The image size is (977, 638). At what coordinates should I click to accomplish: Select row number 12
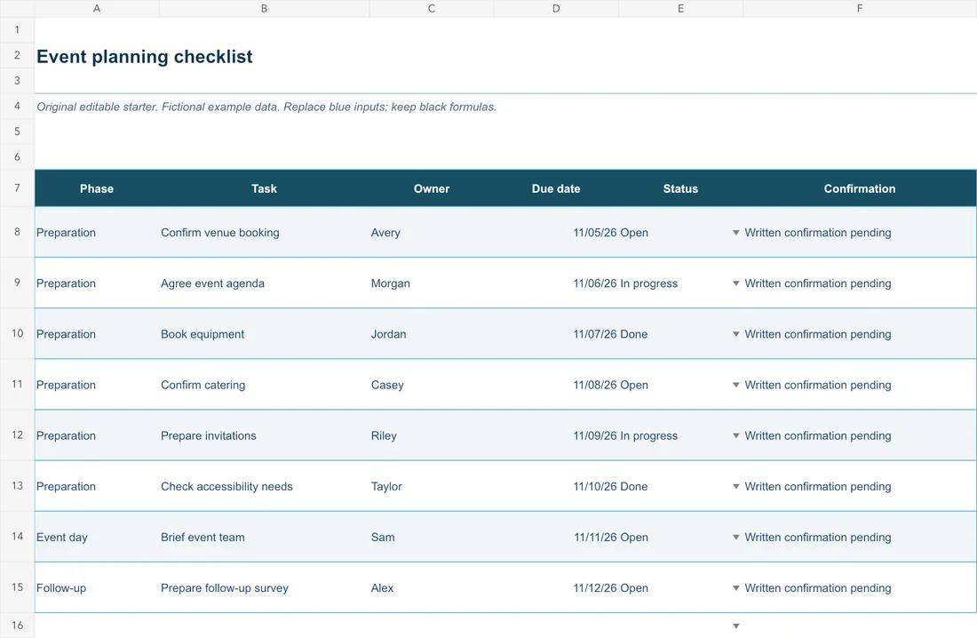17,435
